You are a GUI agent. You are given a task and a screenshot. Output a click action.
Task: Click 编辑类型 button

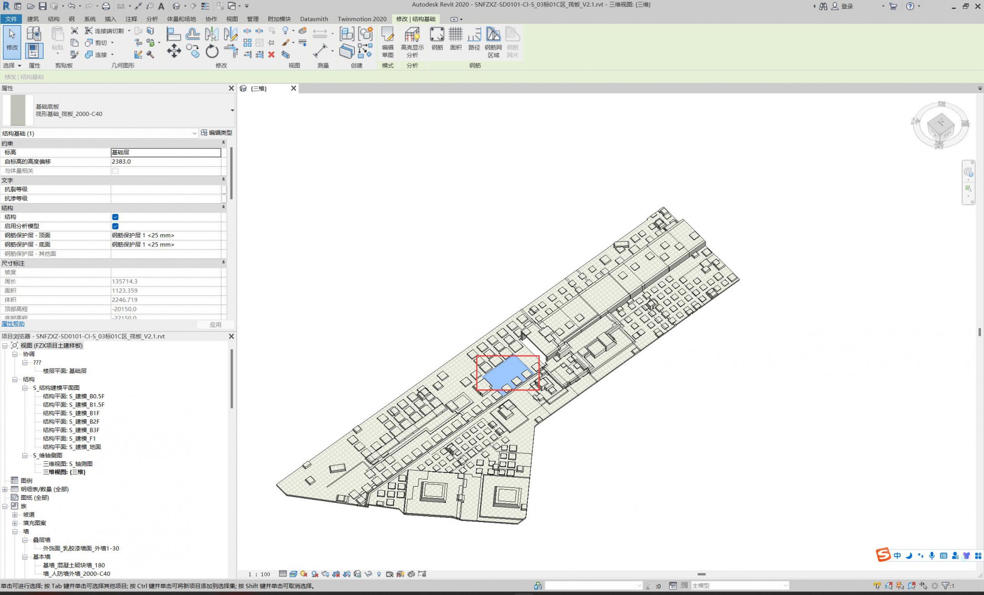(x=216, y=133)
